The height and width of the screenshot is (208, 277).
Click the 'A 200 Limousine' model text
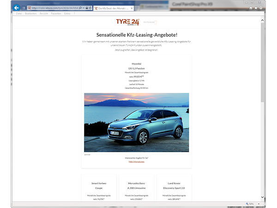pos(136,188)
